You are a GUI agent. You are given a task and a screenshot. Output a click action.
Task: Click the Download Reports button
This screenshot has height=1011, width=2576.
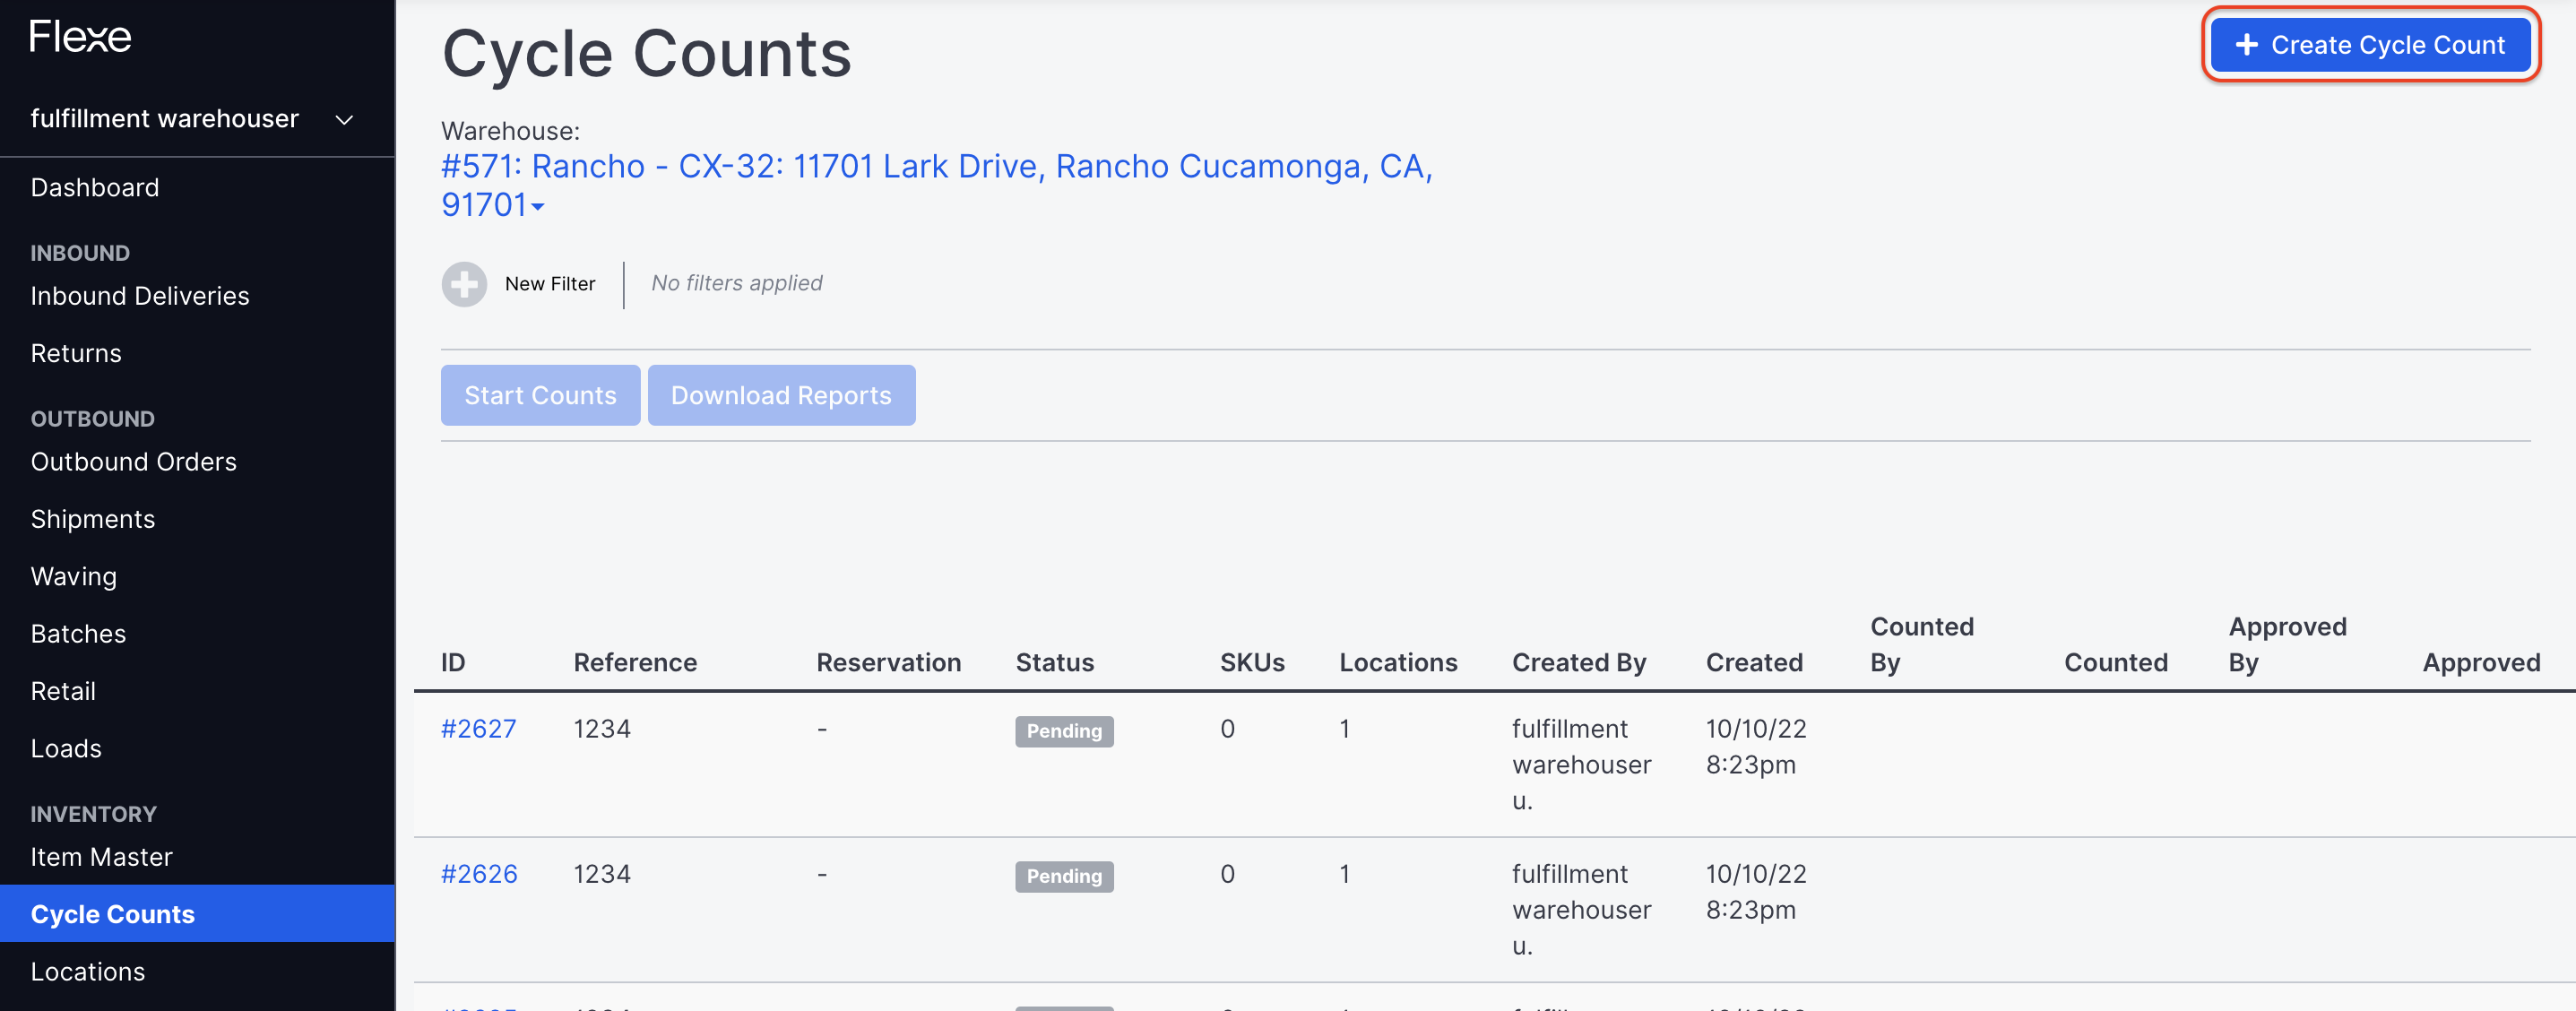[782, 395]
